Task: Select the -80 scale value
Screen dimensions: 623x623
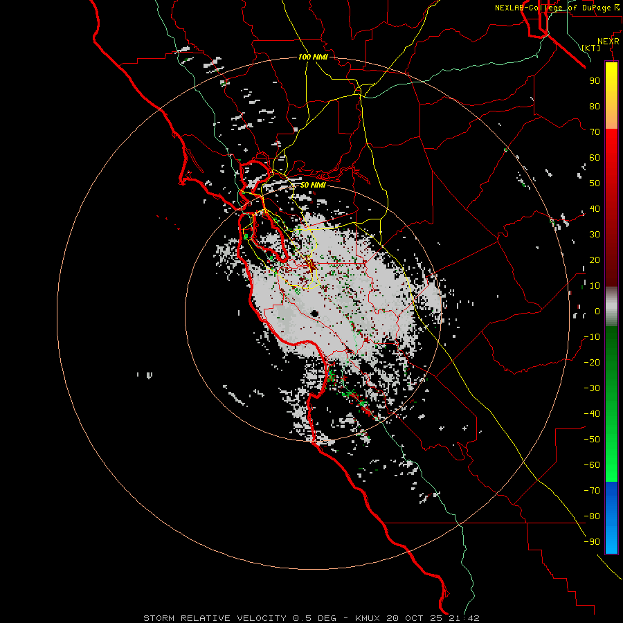Action: [592, 516]
